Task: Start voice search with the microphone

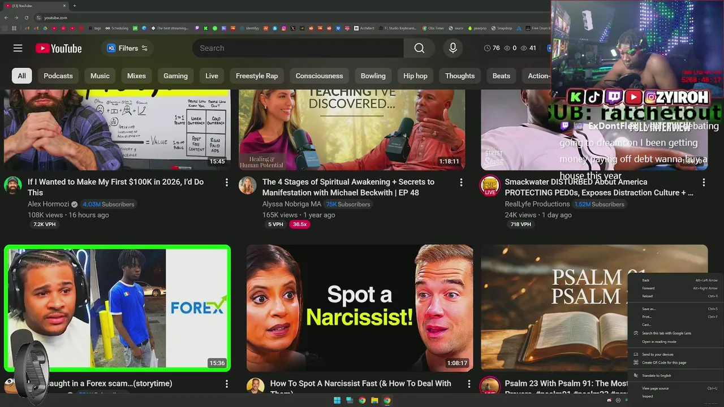Action: pos(453,48)
